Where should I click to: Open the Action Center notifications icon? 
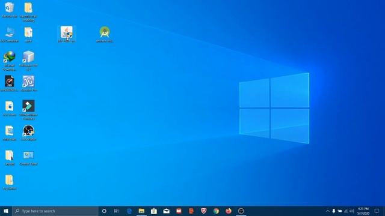(x=377, y=211)
